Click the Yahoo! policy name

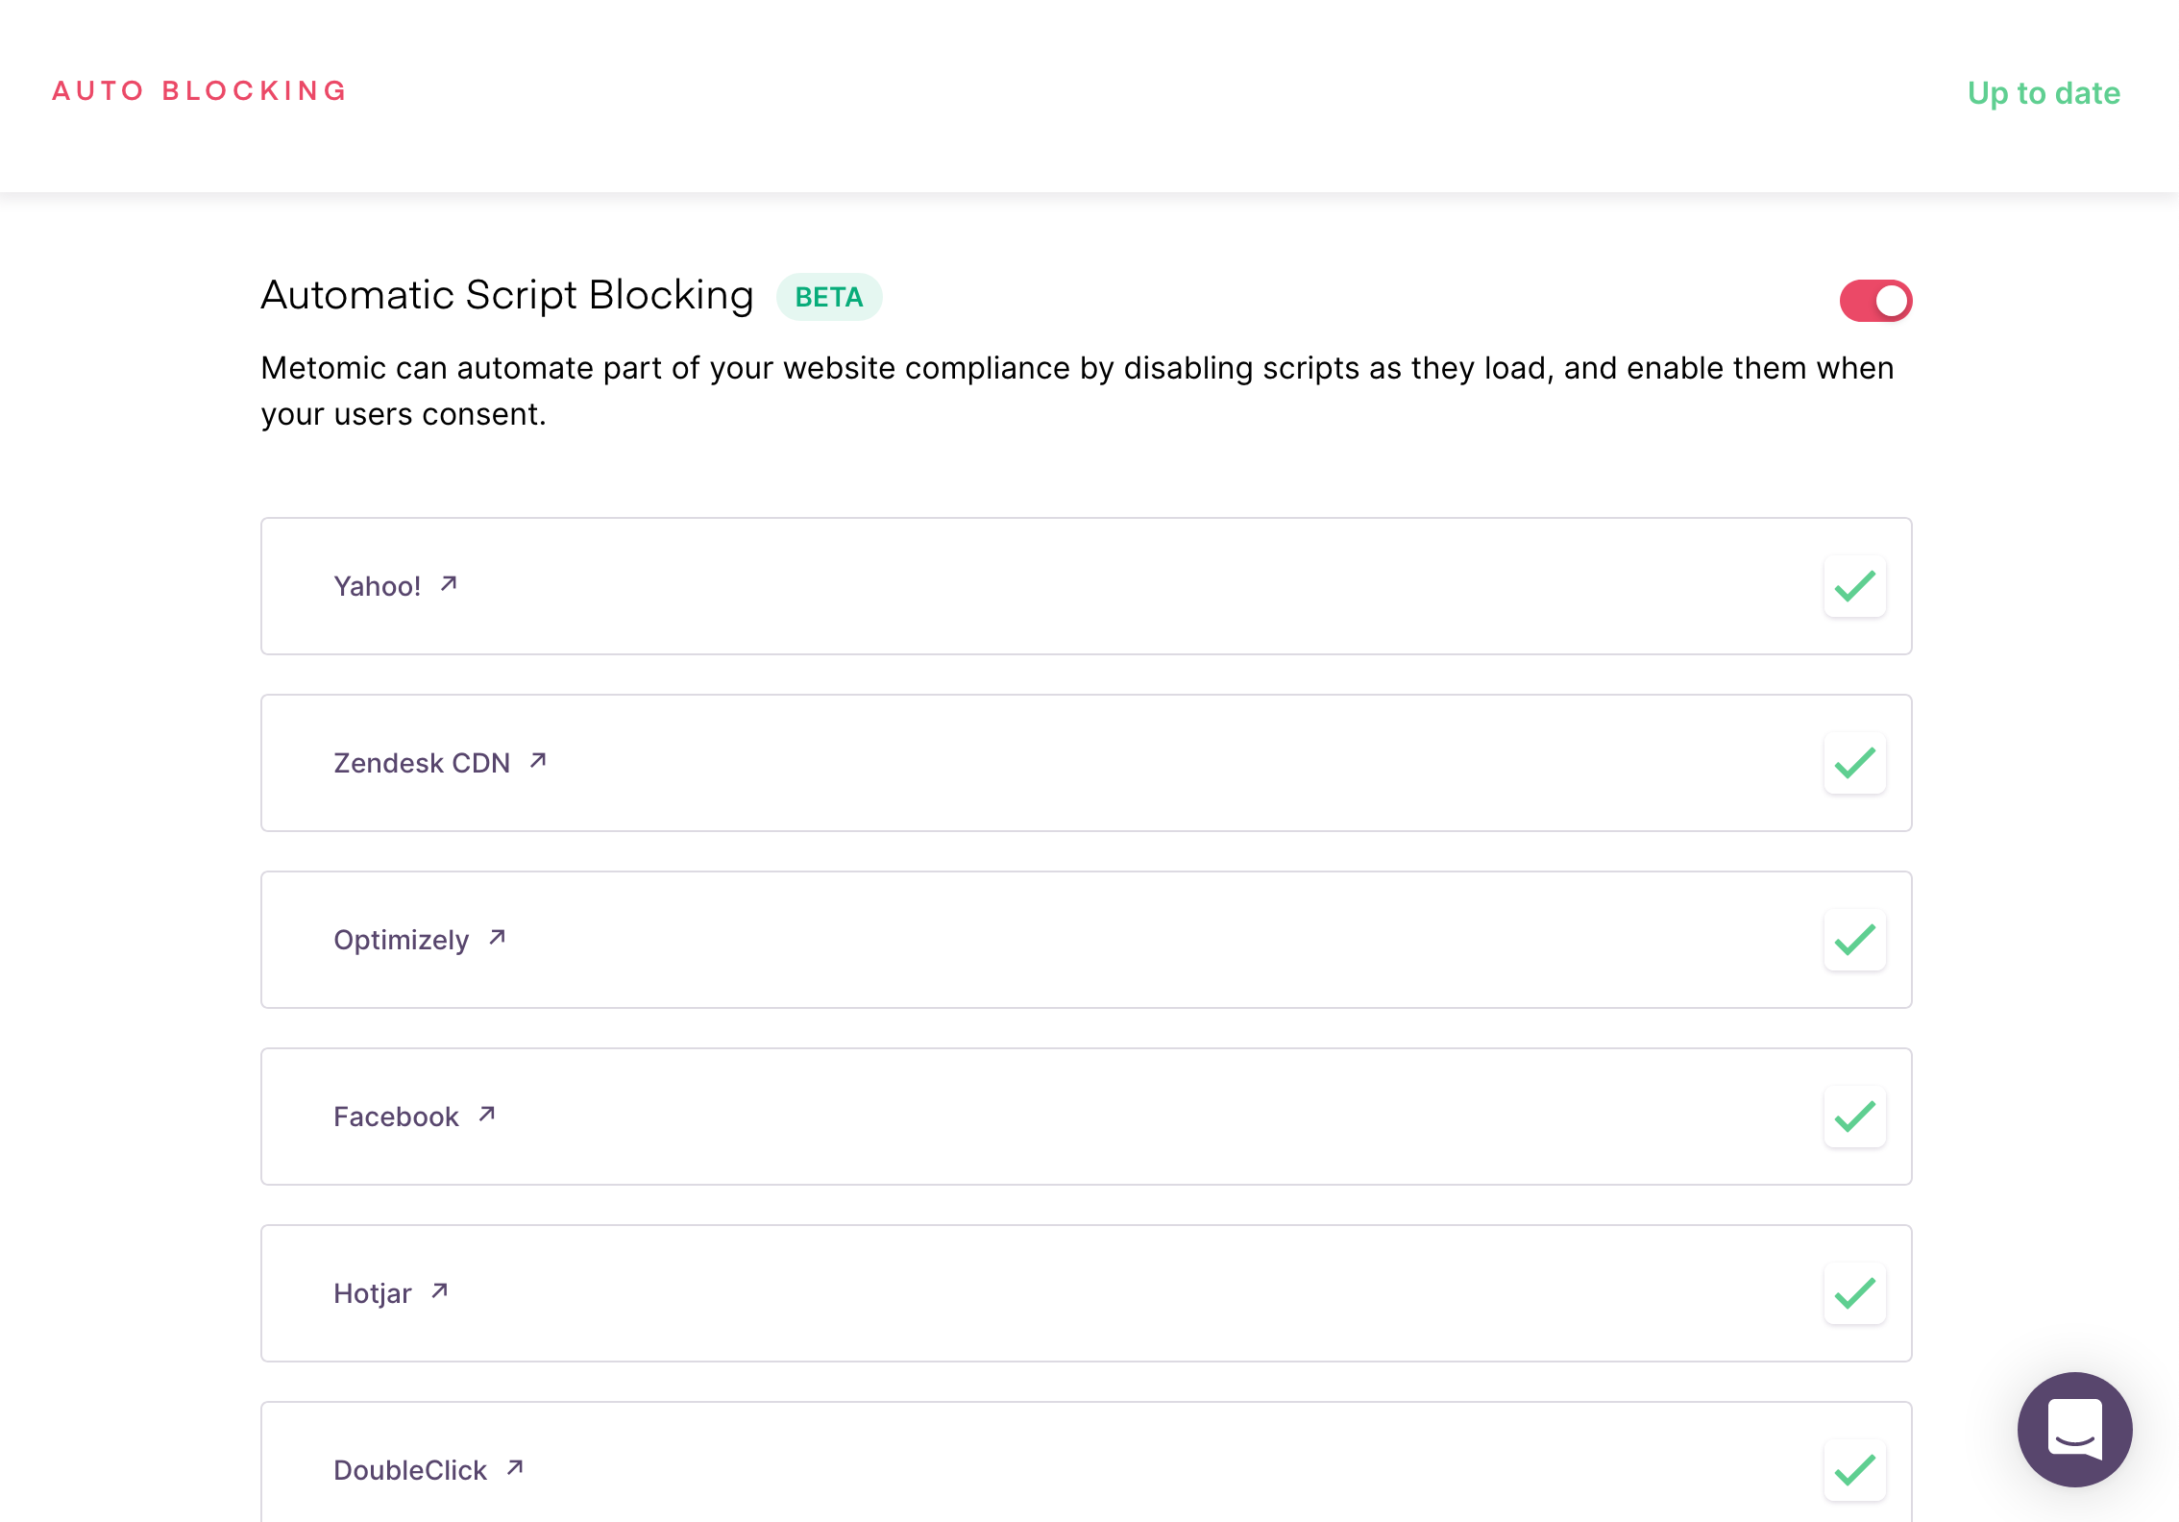(x=378, y=586)
